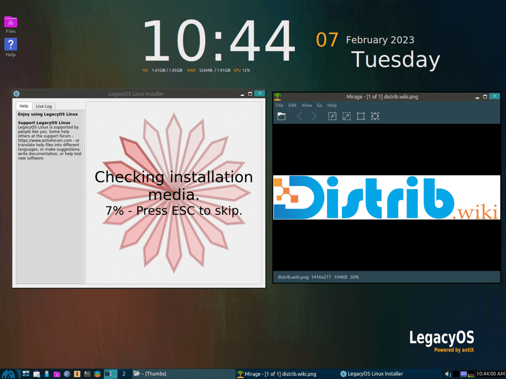This screenshot has width=506, height=379.
Task: Click the taskbar clock 10:44:00 AM
Action: click(x=490, y=374)
